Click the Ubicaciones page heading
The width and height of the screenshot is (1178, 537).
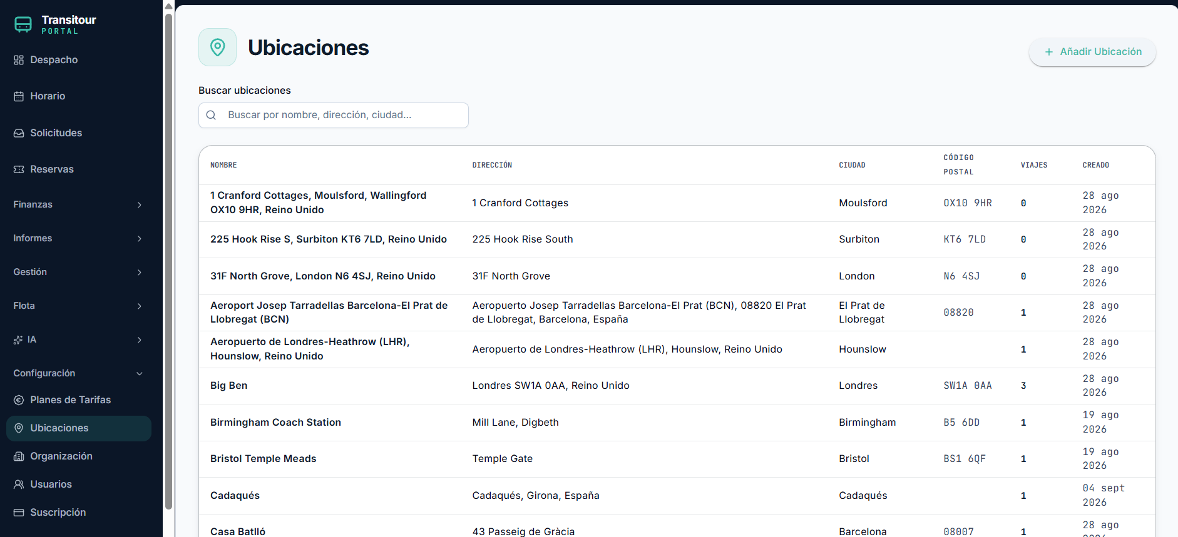(x=308, y=48)
